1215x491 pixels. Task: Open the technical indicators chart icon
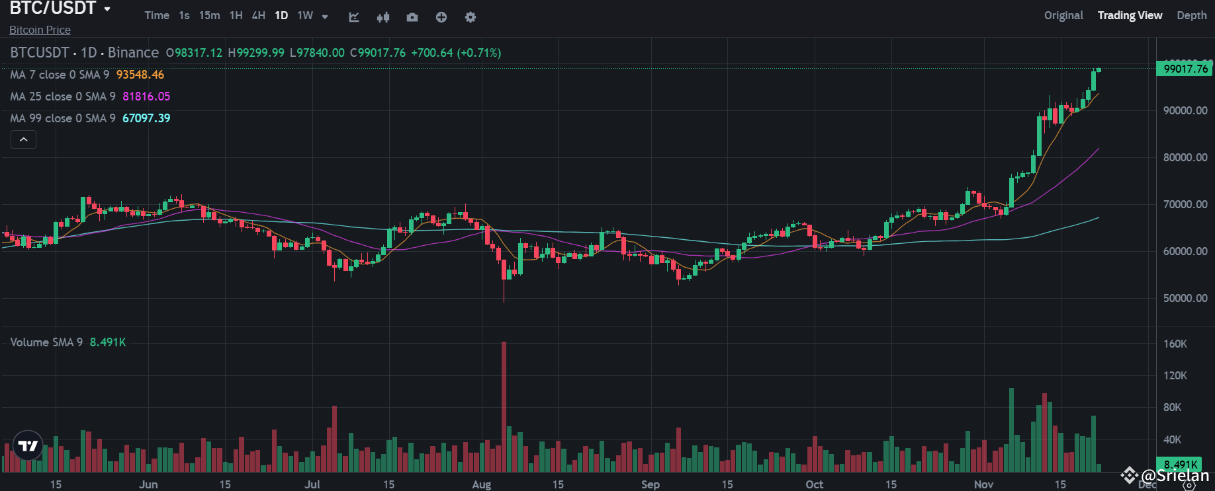354,17
